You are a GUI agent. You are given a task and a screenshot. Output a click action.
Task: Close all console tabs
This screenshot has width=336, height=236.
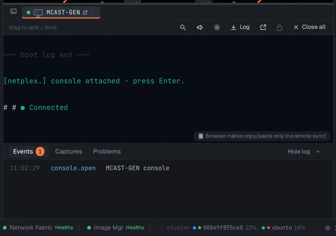coord(310,27)
